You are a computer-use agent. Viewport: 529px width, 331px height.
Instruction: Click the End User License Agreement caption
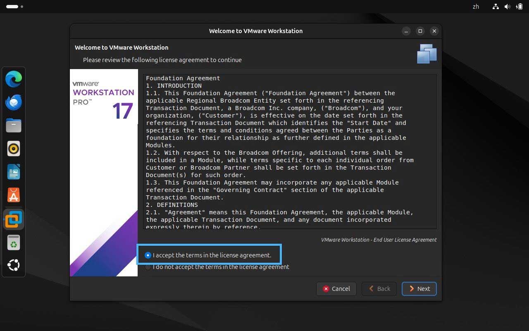[379, 240]
